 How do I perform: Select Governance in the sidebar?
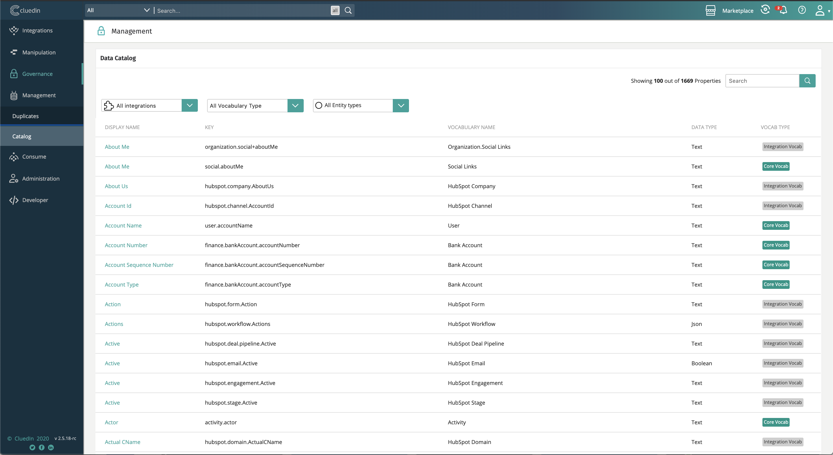tap(37, 74)
